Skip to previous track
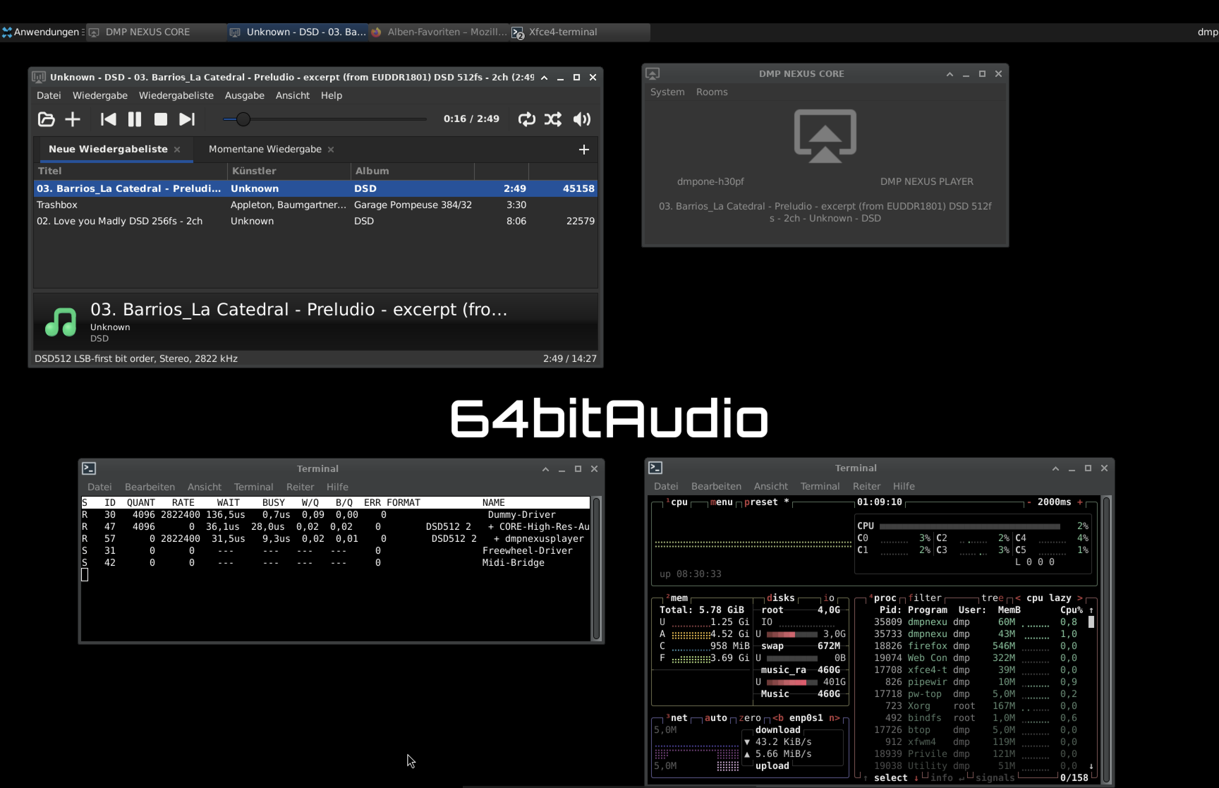Screen dimensions: 1219x788 (x=108, y=119)
